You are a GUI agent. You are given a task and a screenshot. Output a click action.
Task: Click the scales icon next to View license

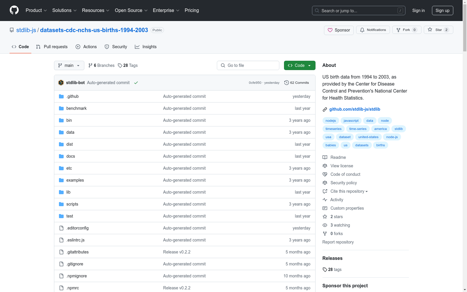(325, 166)
